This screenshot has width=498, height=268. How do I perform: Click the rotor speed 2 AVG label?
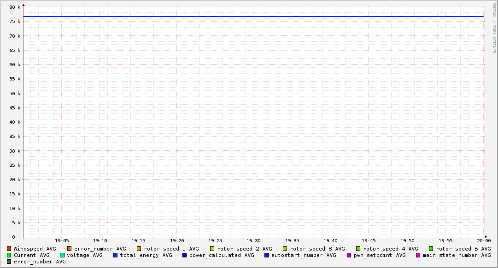244,249
